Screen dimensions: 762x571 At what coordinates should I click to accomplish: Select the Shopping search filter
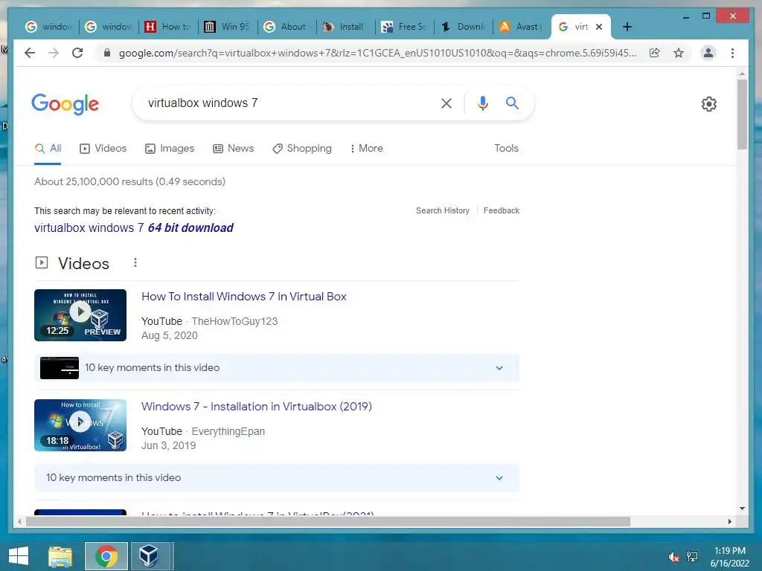(302, 148)
